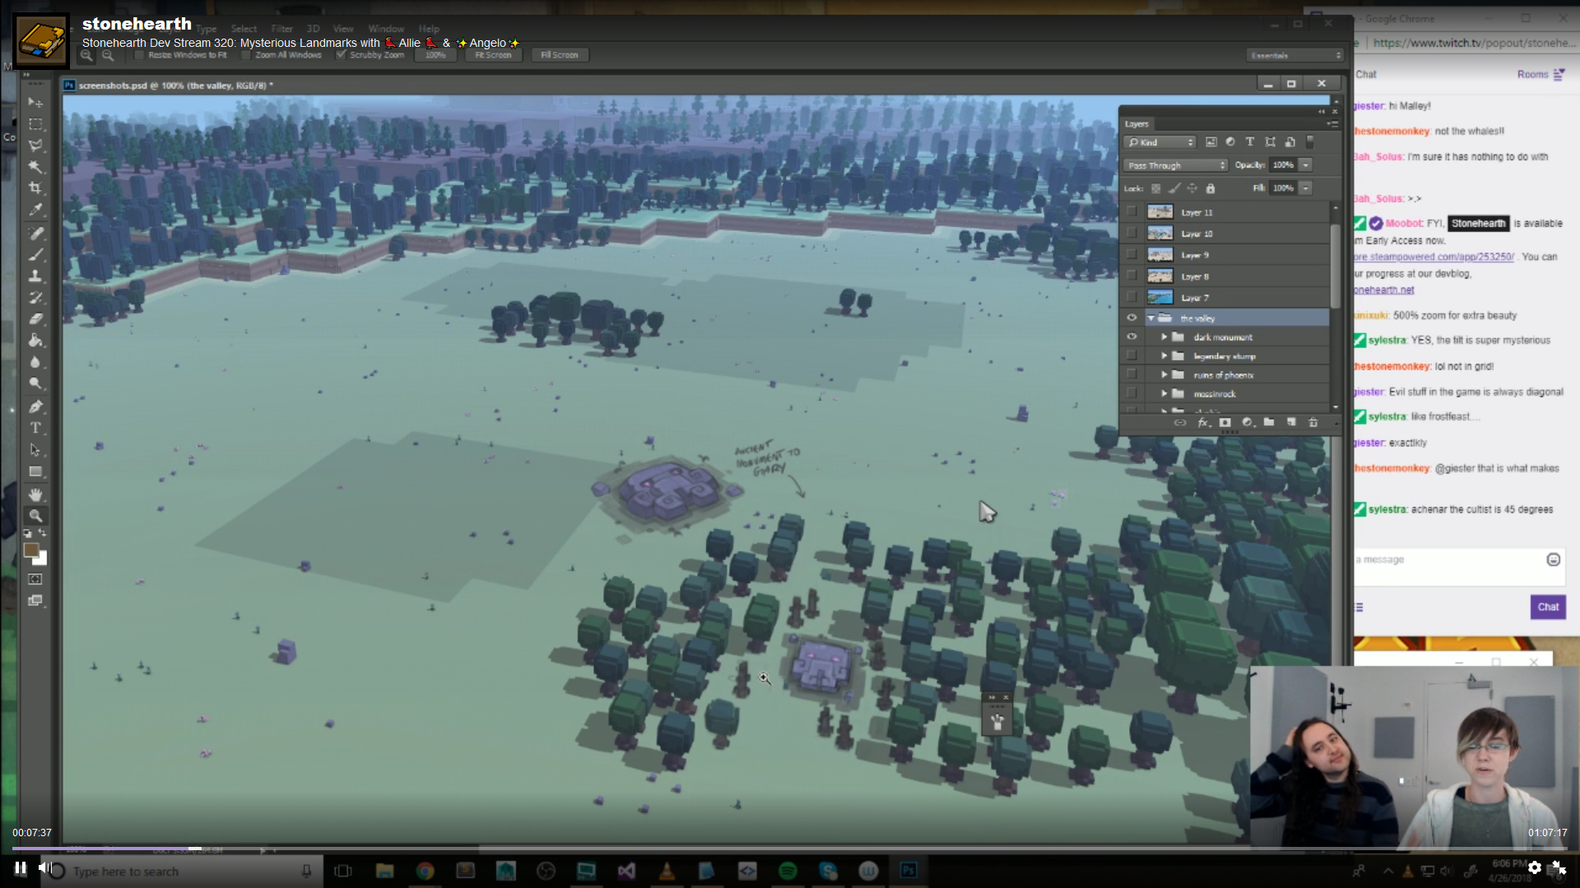Show Layer 11 visibility
Viewport: 1580px width, 888px height.
1132,212
